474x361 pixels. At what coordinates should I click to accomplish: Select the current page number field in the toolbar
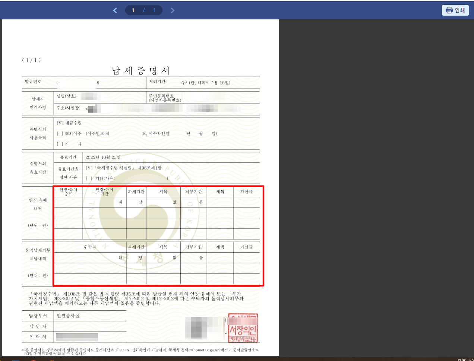click(133, 10)
